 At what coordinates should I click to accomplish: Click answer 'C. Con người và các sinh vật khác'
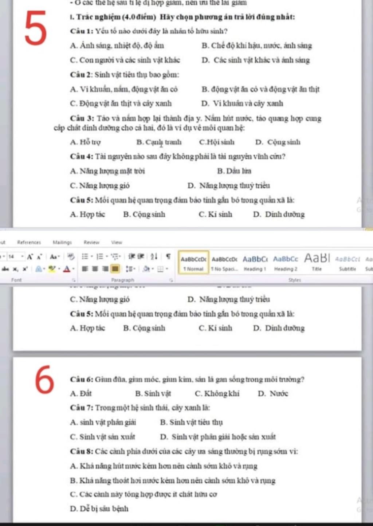(x=125, y=60)
